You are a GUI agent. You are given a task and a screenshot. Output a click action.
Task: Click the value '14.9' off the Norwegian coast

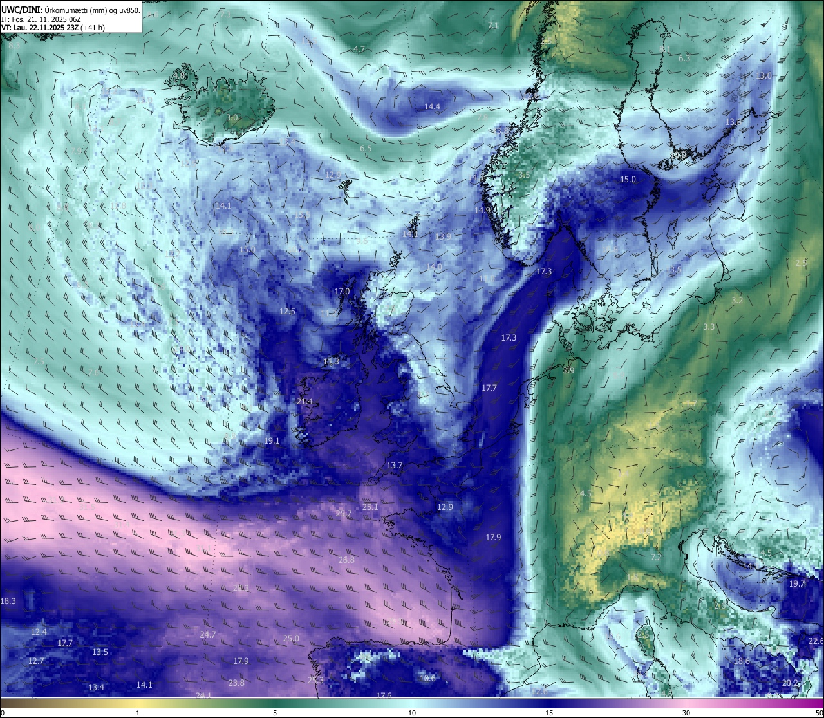[483, 211]
